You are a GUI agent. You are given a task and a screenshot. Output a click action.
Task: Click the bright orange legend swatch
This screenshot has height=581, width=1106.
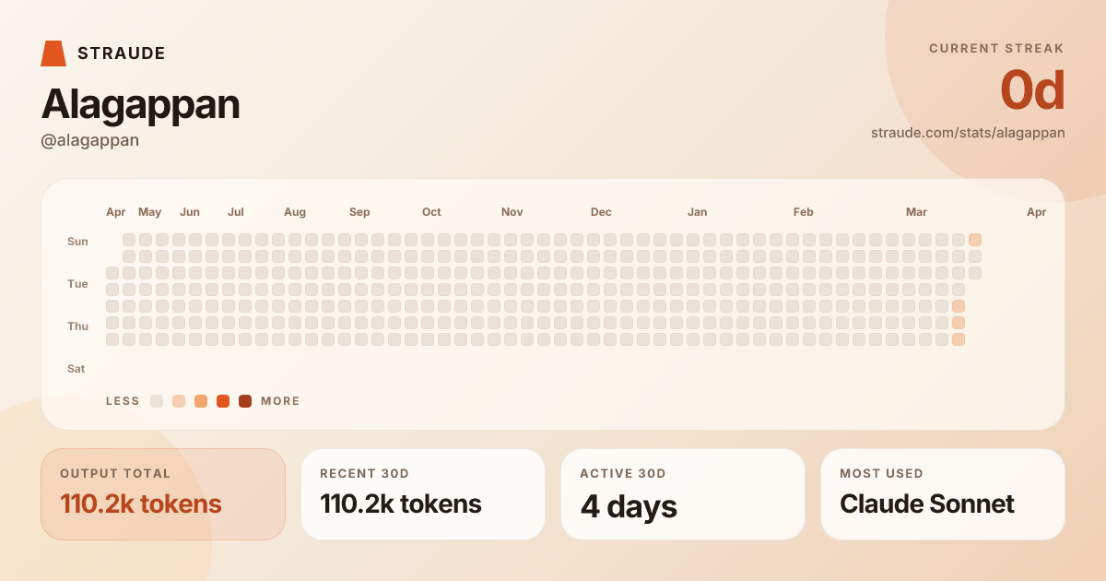point(223,401)
